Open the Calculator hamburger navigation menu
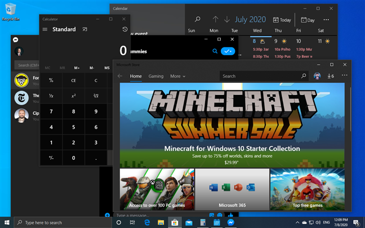Screen dimensions: 365x228 point(45,29)
